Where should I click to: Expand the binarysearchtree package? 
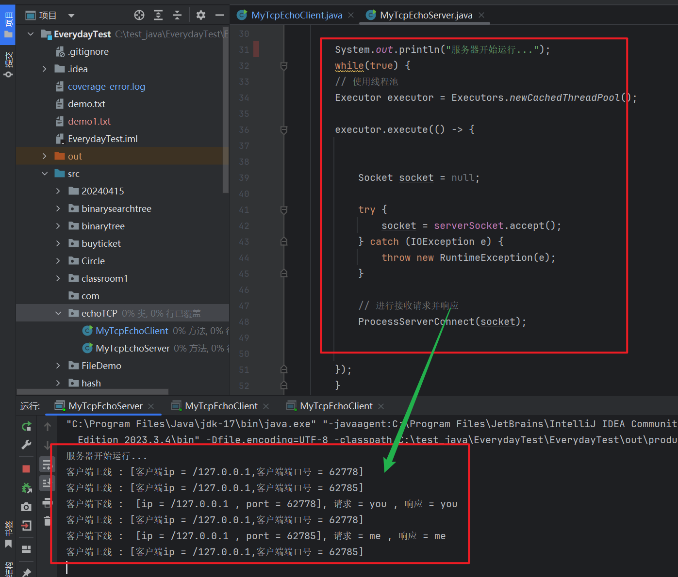pos(58,208)
